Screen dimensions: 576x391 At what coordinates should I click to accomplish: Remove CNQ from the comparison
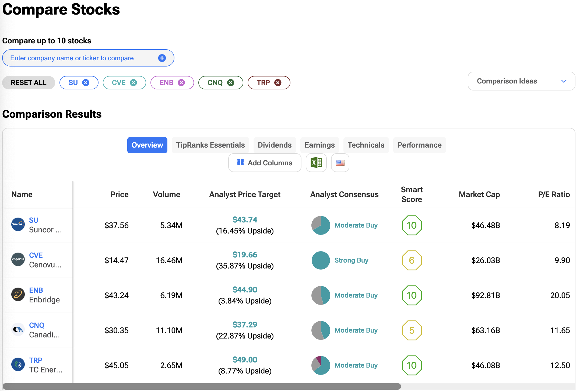point(231,83)
